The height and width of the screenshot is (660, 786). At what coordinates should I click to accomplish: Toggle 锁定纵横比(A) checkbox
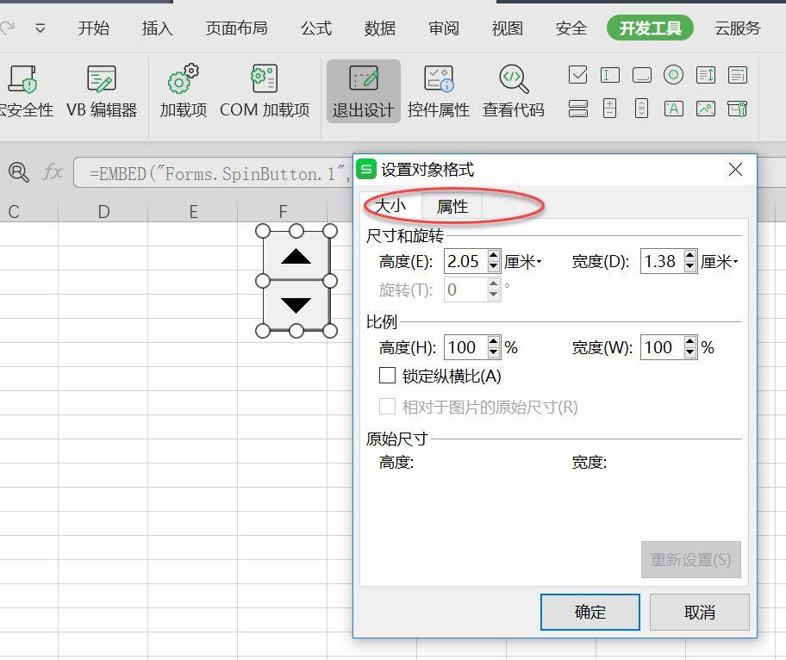(x=387, y=376)
